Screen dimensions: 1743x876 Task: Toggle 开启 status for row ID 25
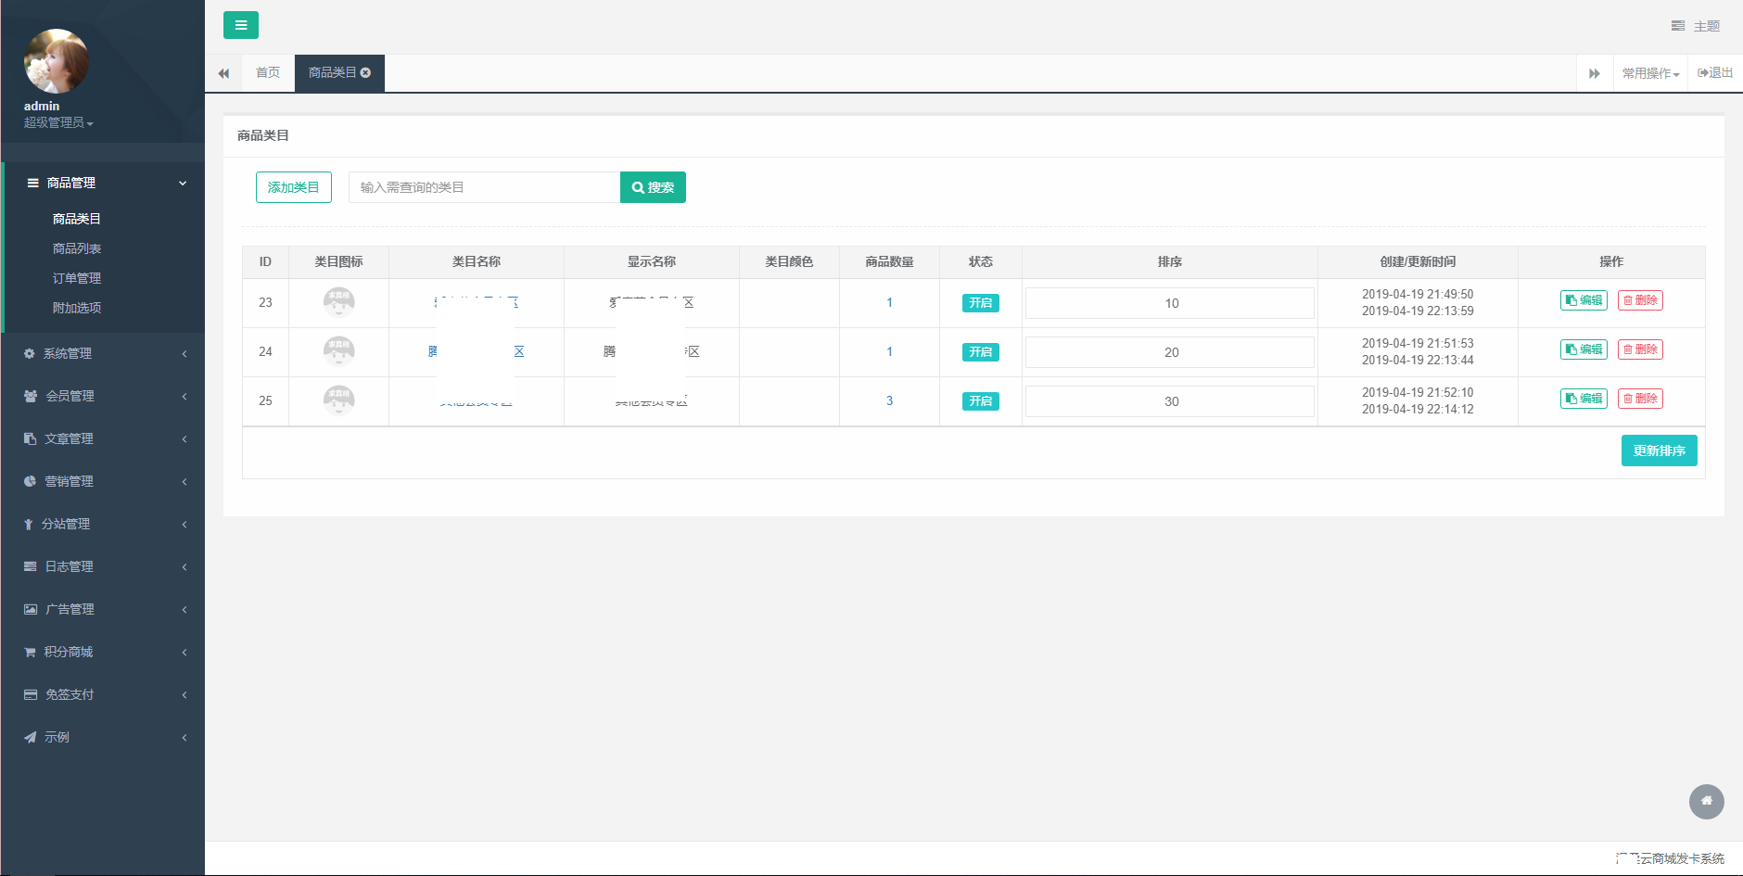coord(980,401)
